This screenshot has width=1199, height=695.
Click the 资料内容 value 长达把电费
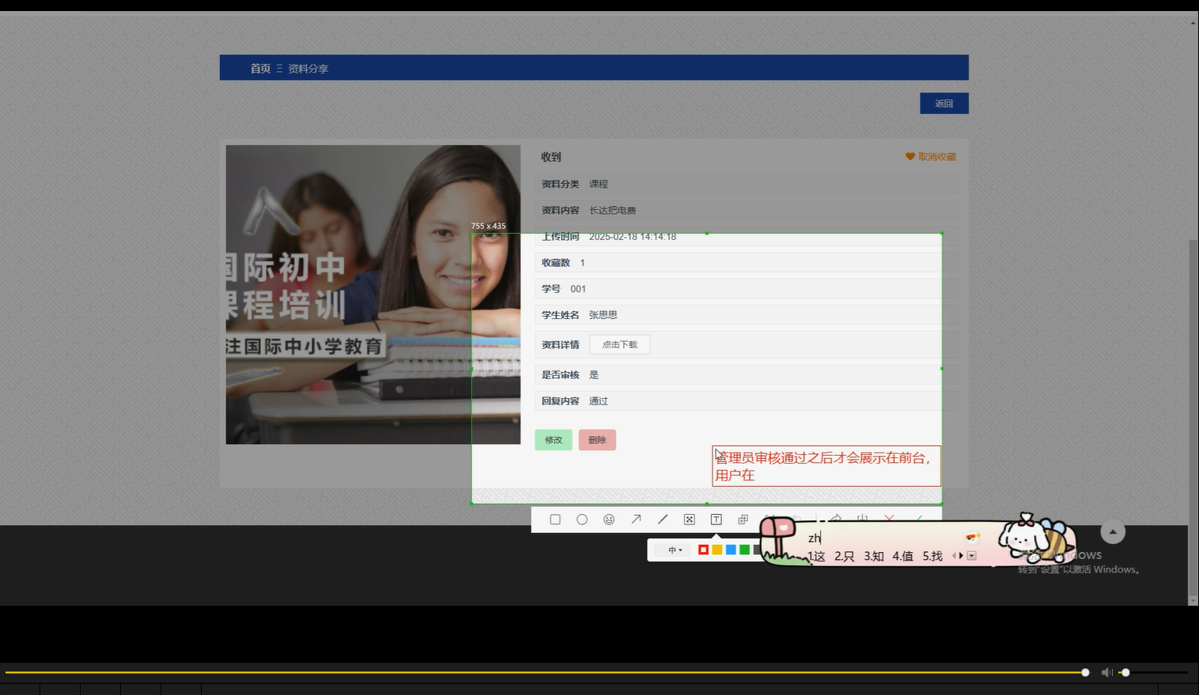tap(613, 211)
